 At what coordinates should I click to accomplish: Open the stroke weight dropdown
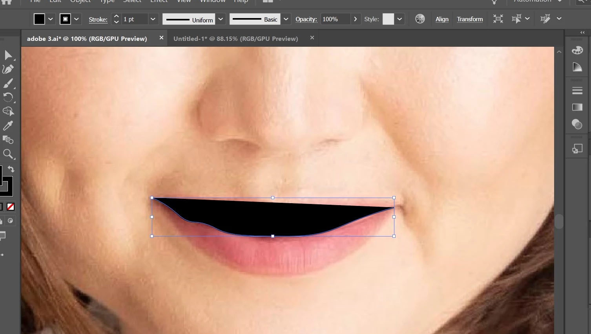point(153,19)
